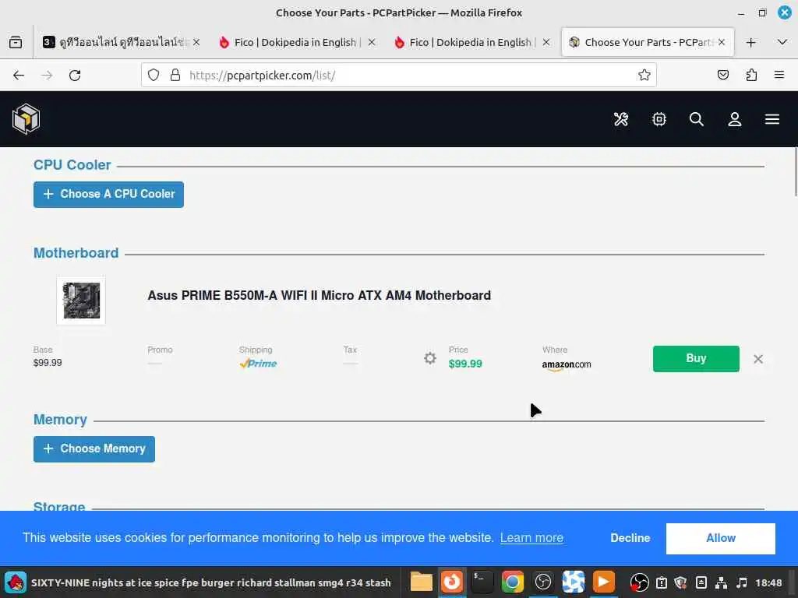Screen dimensions: 798x598
Task: Open motherboard price settings gear
Action: pyautogui.click(x=430, y=358)
